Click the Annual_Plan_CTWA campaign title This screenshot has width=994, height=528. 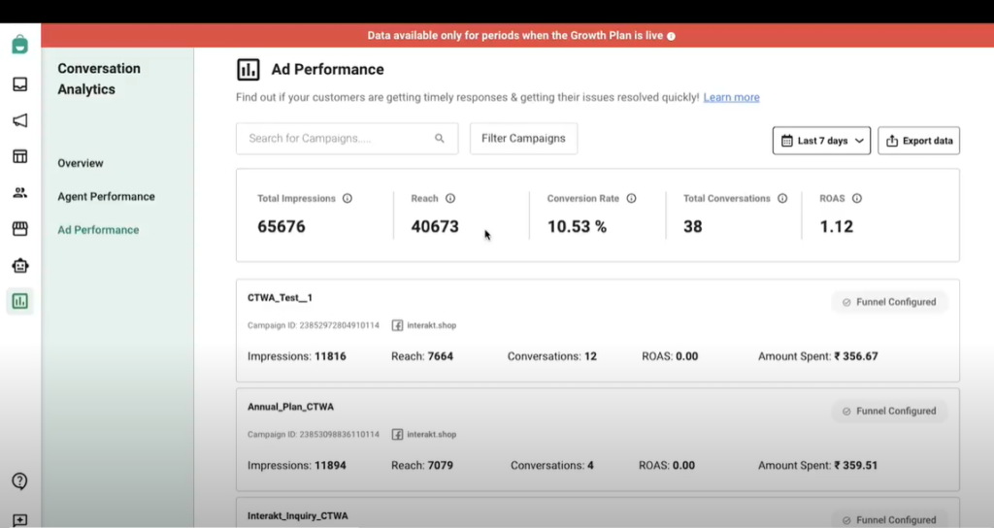point(290,407)
